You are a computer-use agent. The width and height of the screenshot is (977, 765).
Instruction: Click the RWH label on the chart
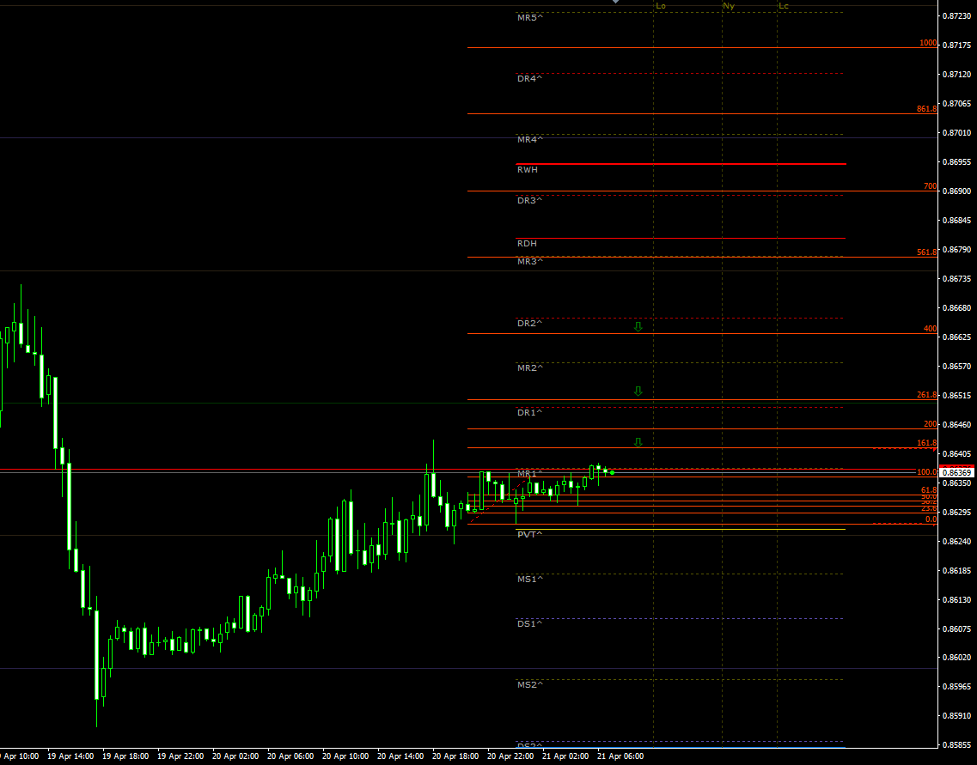527,170
